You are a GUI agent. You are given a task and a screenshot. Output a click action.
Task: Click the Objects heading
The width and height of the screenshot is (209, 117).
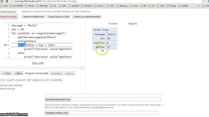click(133, 24)
